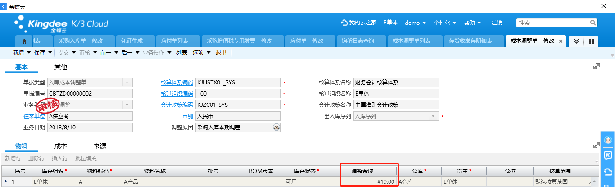Click the 会计政策编码 field KJZC01_SYS
The width and height of the screenshot is (615, 187).
click(238, 105)
